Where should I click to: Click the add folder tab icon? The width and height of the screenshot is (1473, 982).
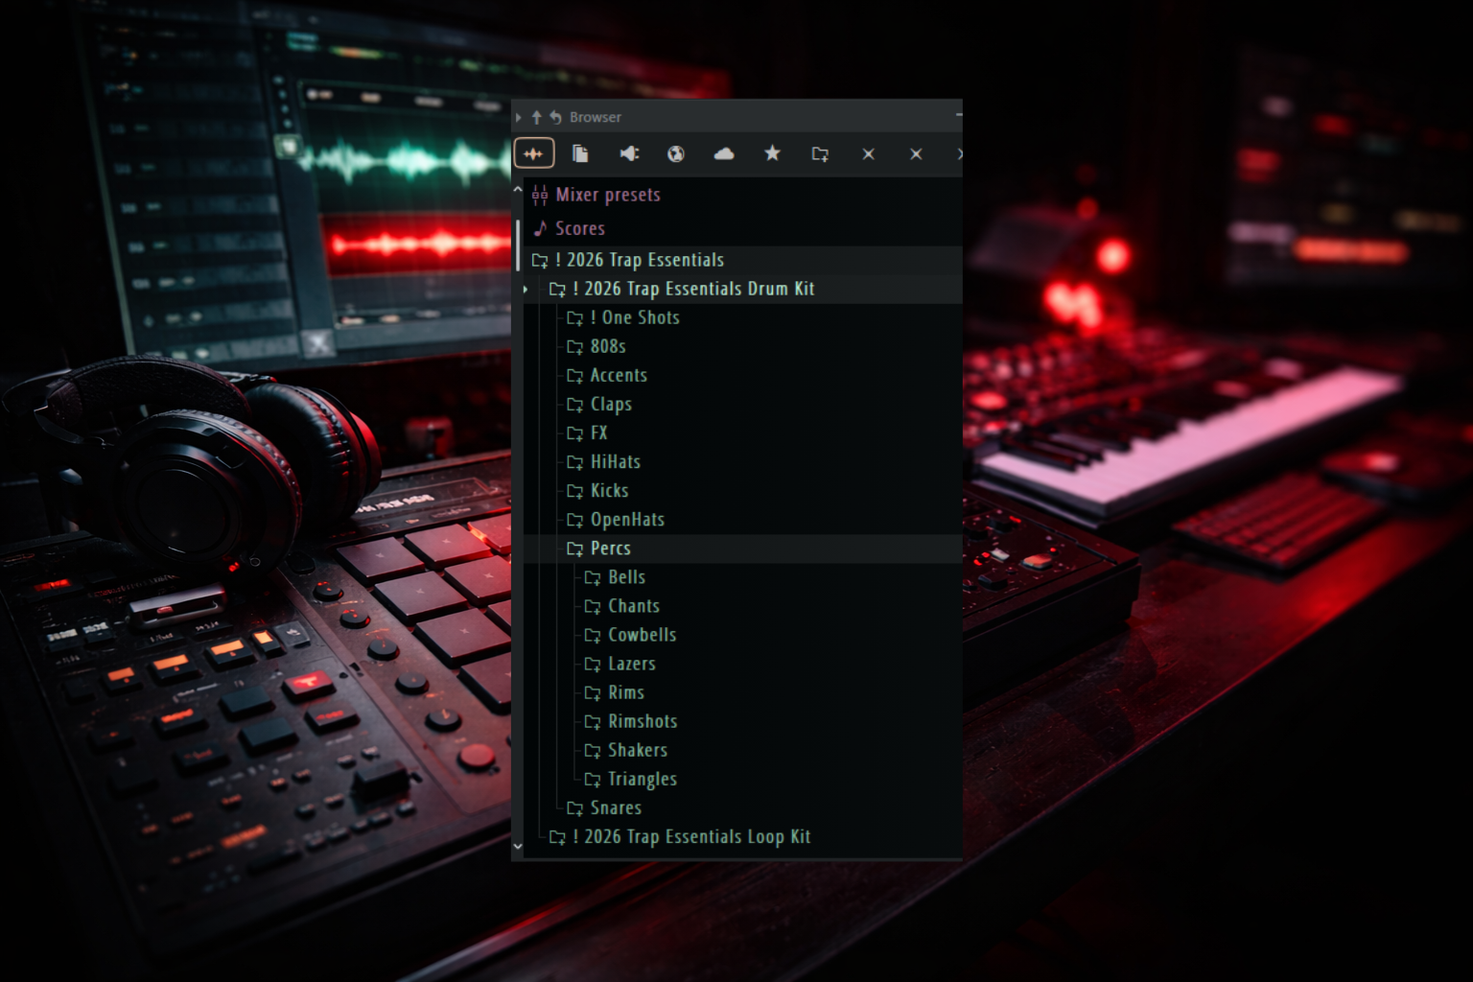820,153
